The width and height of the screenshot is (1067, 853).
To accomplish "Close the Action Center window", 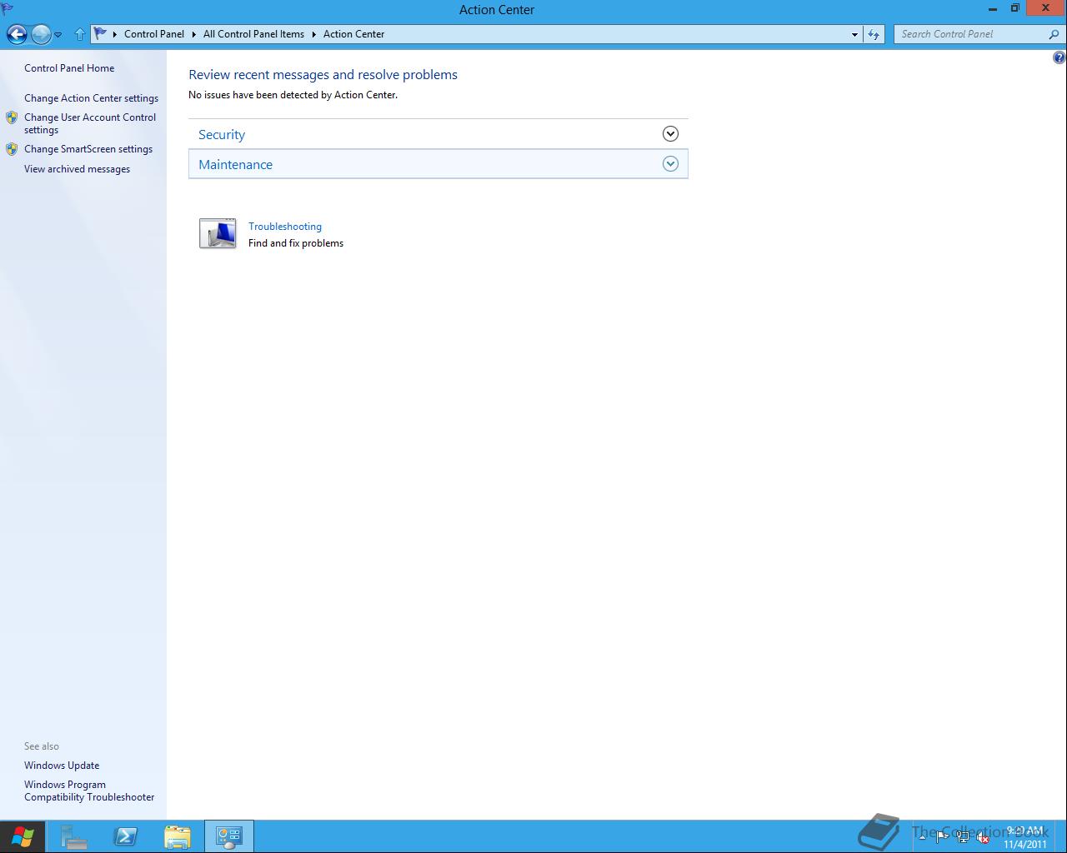I will point(1045,8).
